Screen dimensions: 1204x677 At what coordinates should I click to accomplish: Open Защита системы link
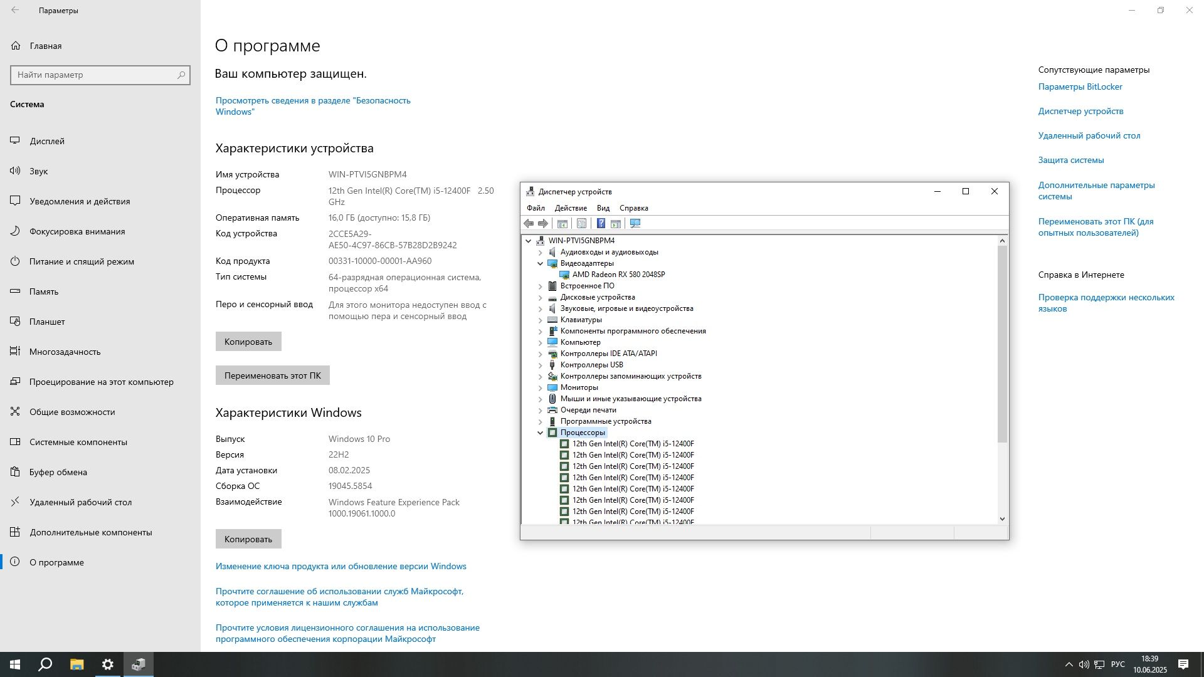click(1070, 160)
